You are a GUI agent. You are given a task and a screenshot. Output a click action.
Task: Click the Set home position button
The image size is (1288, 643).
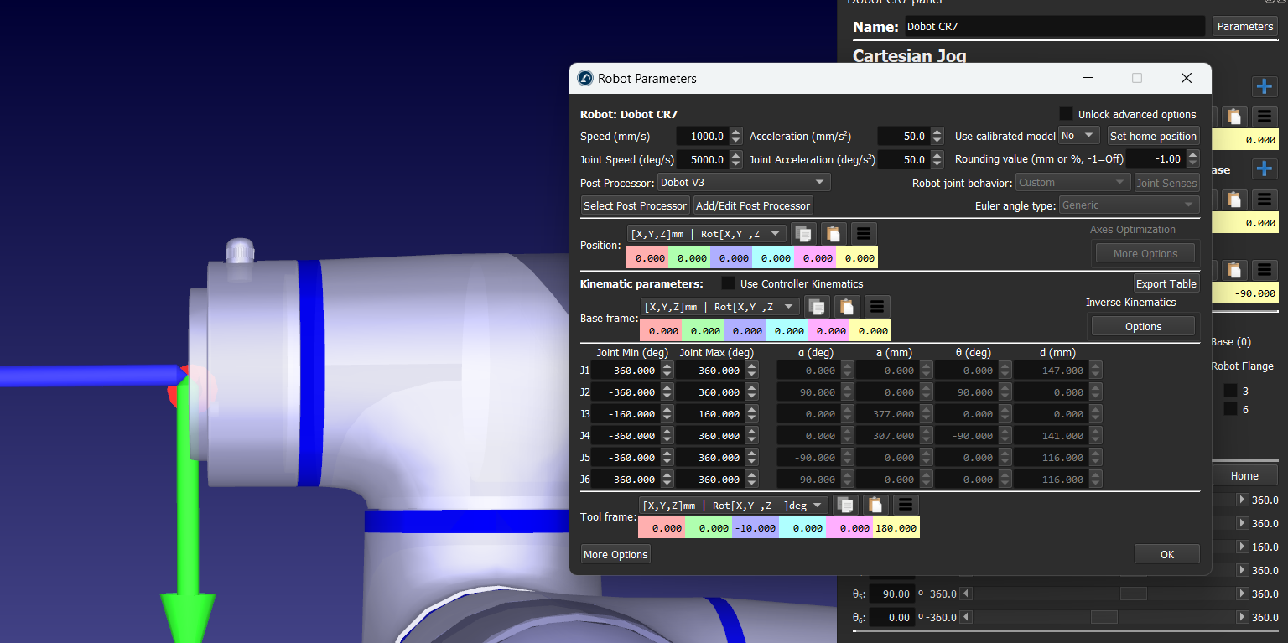[1153, 136]
